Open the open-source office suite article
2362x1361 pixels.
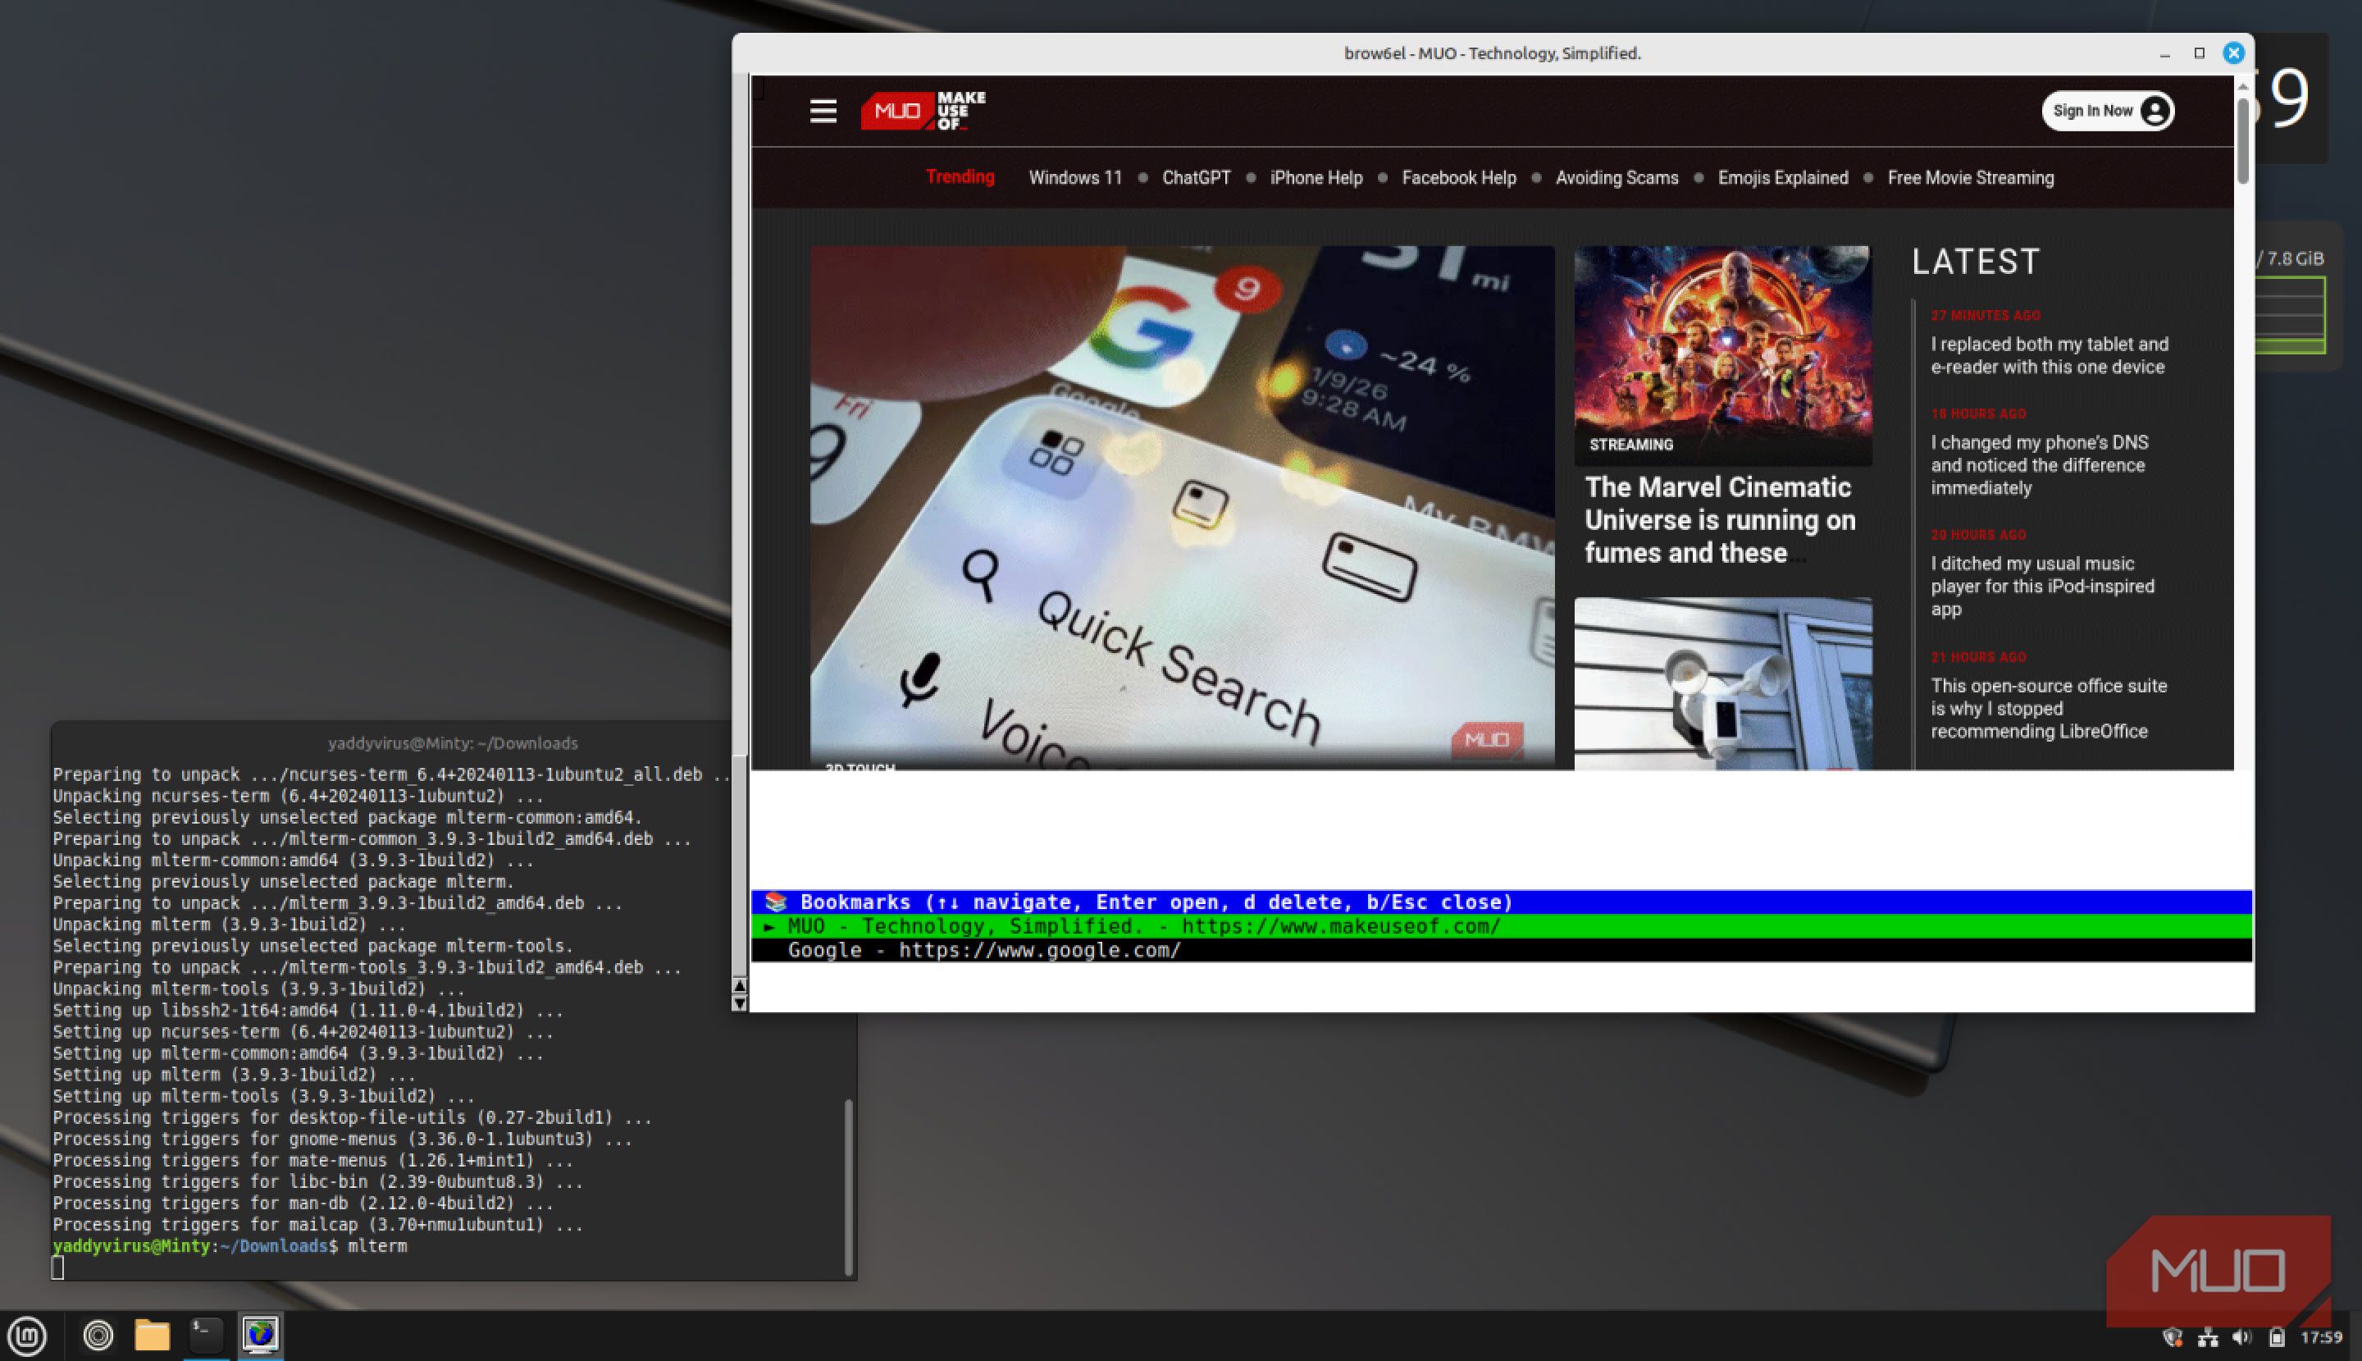point(2048,709)
